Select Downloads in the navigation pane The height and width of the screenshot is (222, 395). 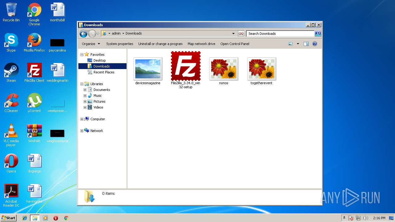pos(102,66)
